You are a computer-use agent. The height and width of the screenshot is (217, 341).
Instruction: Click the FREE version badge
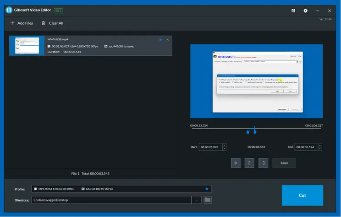click(x=58, y=11)
